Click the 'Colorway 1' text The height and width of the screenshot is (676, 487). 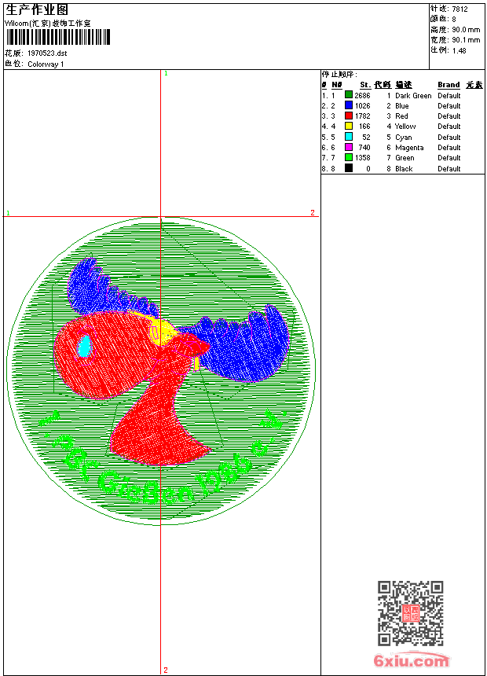[x=46, y=64]
